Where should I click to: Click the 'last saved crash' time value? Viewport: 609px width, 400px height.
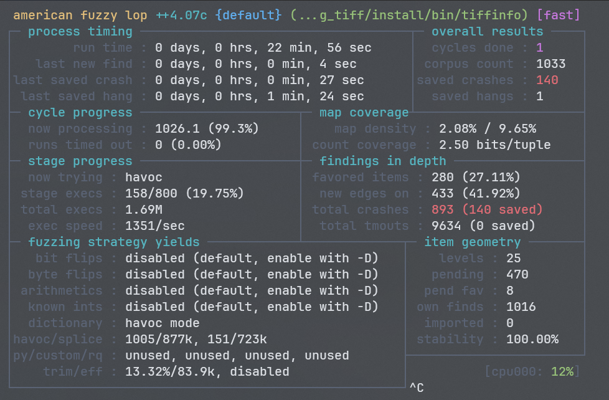tap(260, 80)
